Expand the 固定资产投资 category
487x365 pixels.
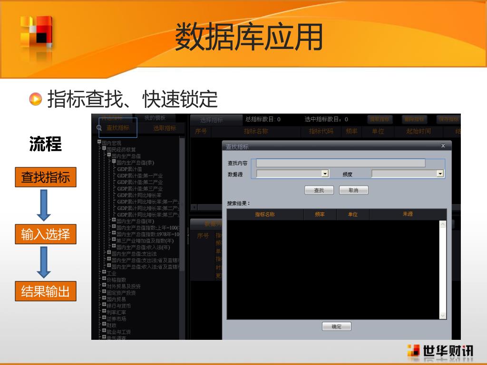[x=104, y=292]
